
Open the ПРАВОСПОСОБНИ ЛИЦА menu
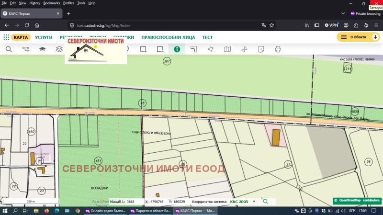[x=168, y=37]
